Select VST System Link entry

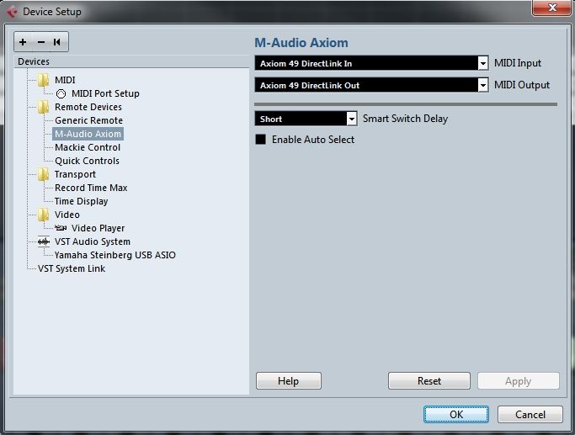(72, 268)
